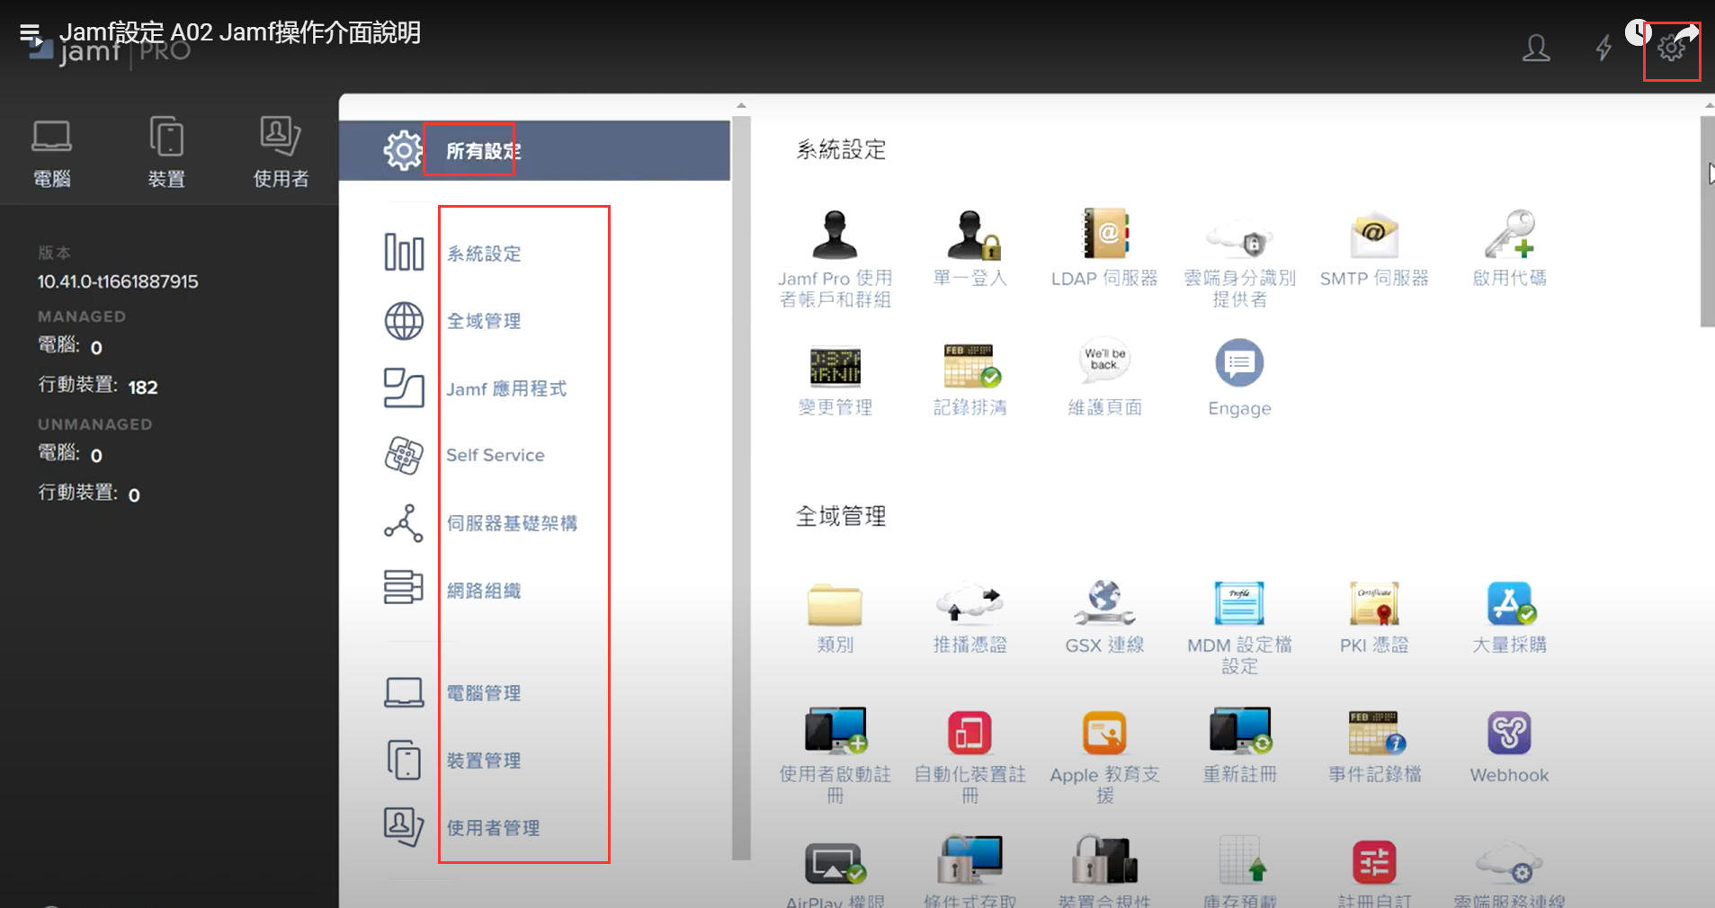Go to 裝置 devices section
This screenshot has height=908, width=1715.
pyautogui.click(x=166, y=153)
